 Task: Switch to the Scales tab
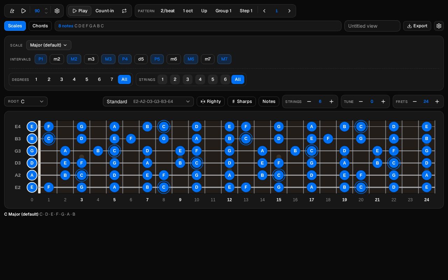15,26
